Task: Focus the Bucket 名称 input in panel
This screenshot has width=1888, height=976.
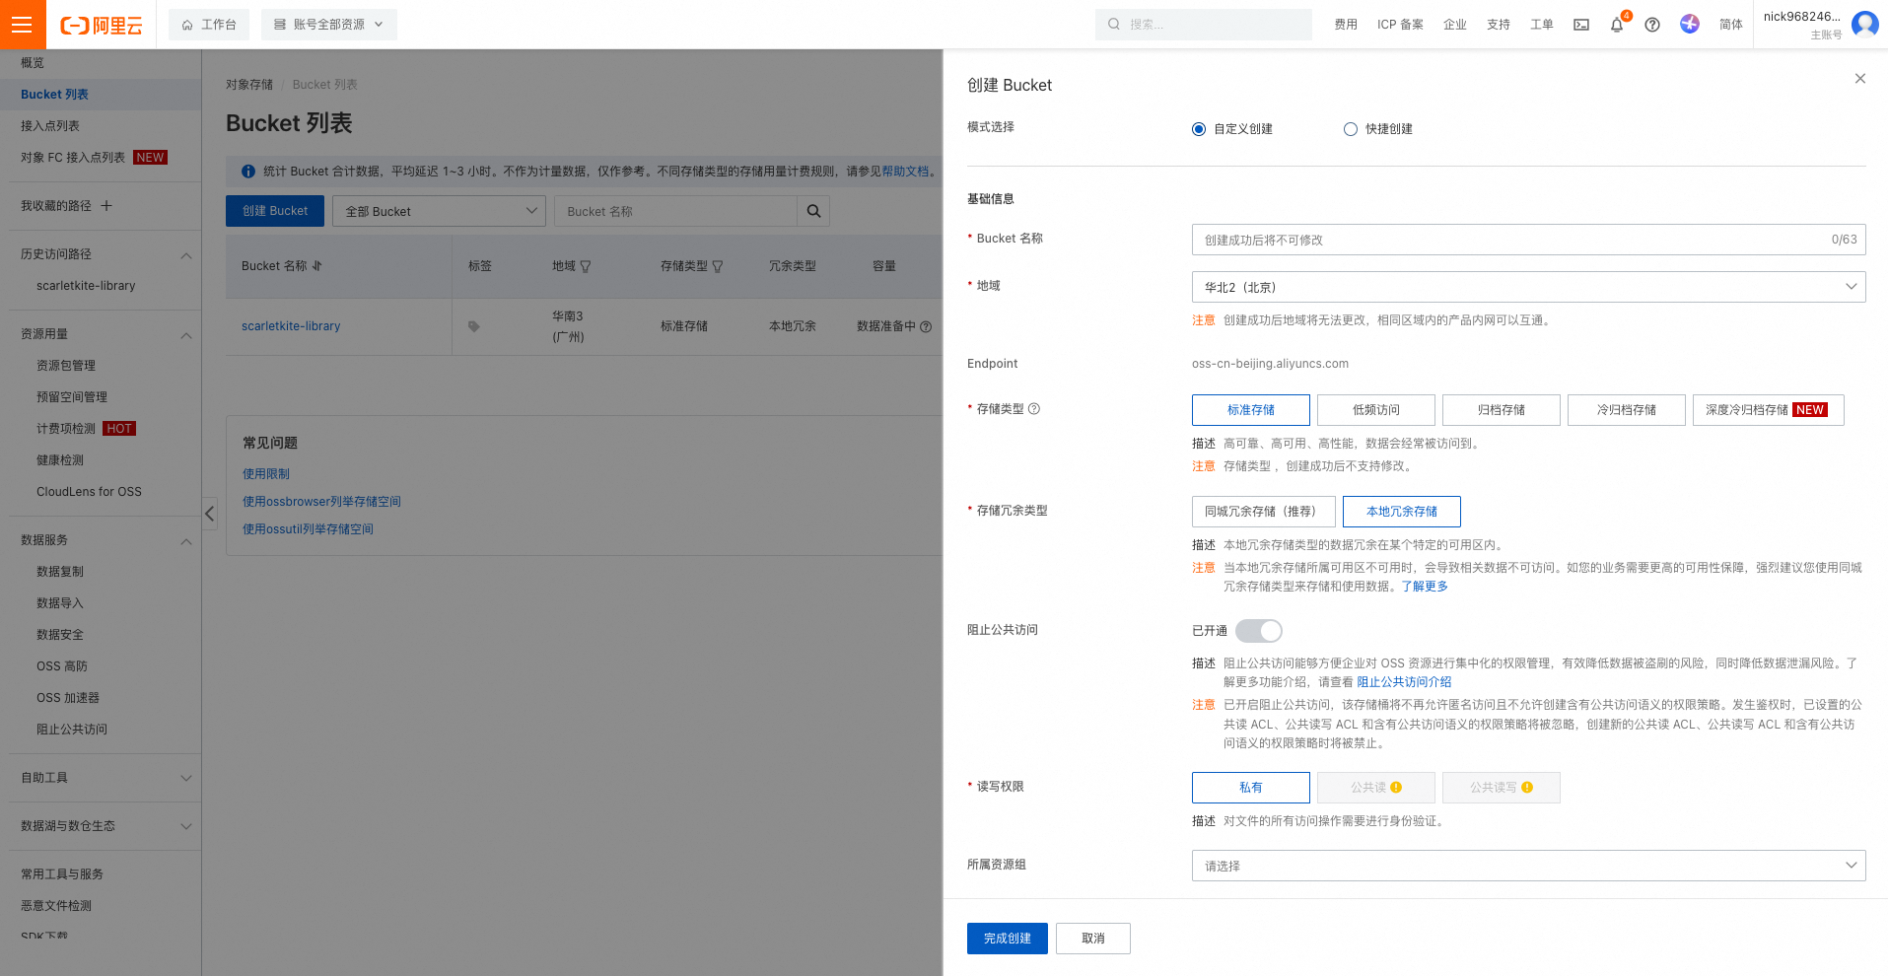Action: pos(1528,240)
